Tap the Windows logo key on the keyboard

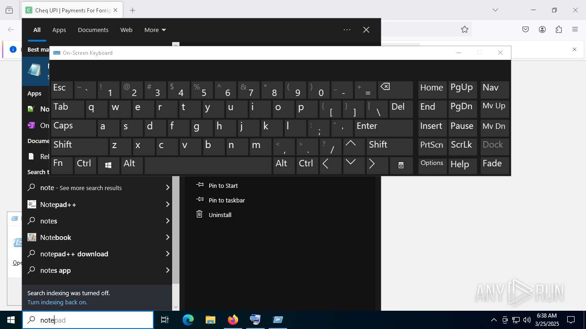[x=109, y=165]
